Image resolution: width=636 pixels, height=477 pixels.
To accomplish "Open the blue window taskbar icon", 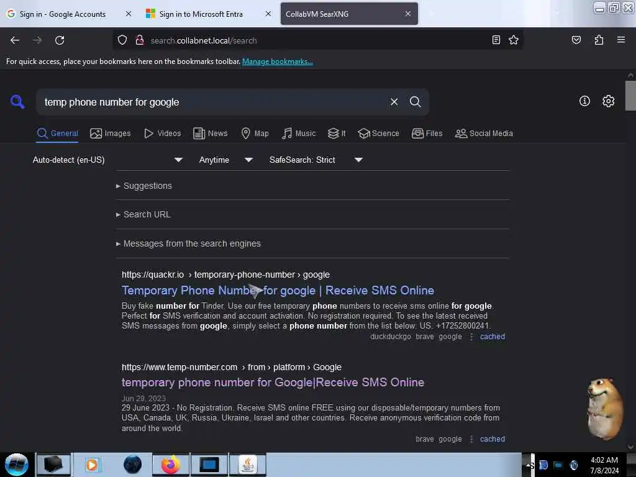I will click(209, 465).
